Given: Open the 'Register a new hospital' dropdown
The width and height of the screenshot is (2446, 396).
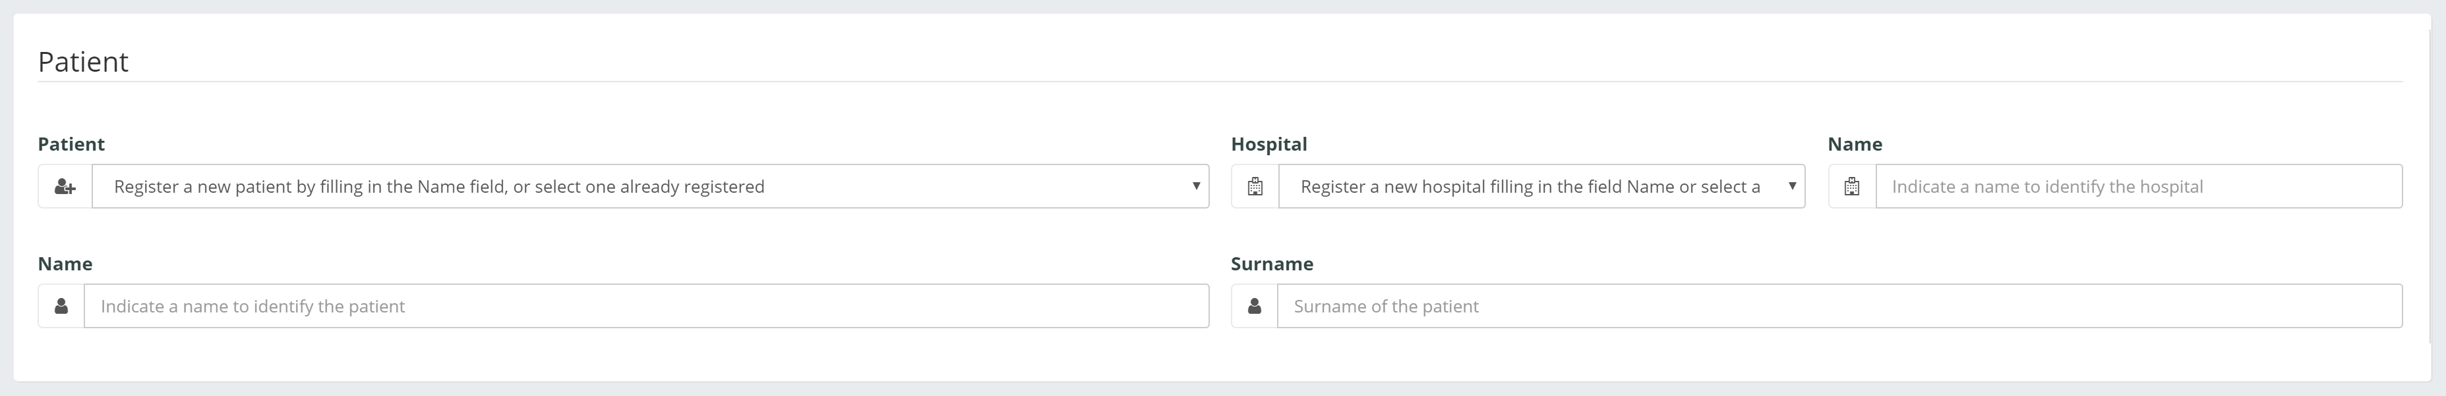Looking at the screenshot, I should coord(1541,187).
